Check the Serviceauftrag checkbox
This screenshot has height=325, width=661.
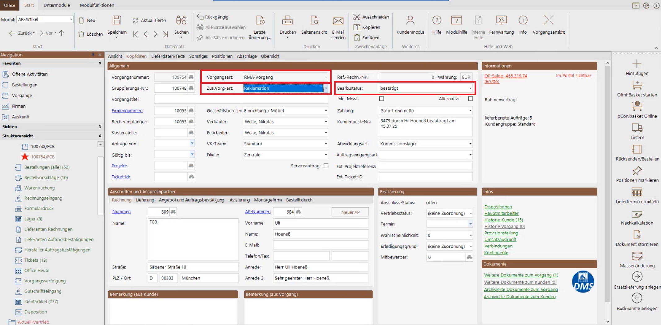coord(326,166)
